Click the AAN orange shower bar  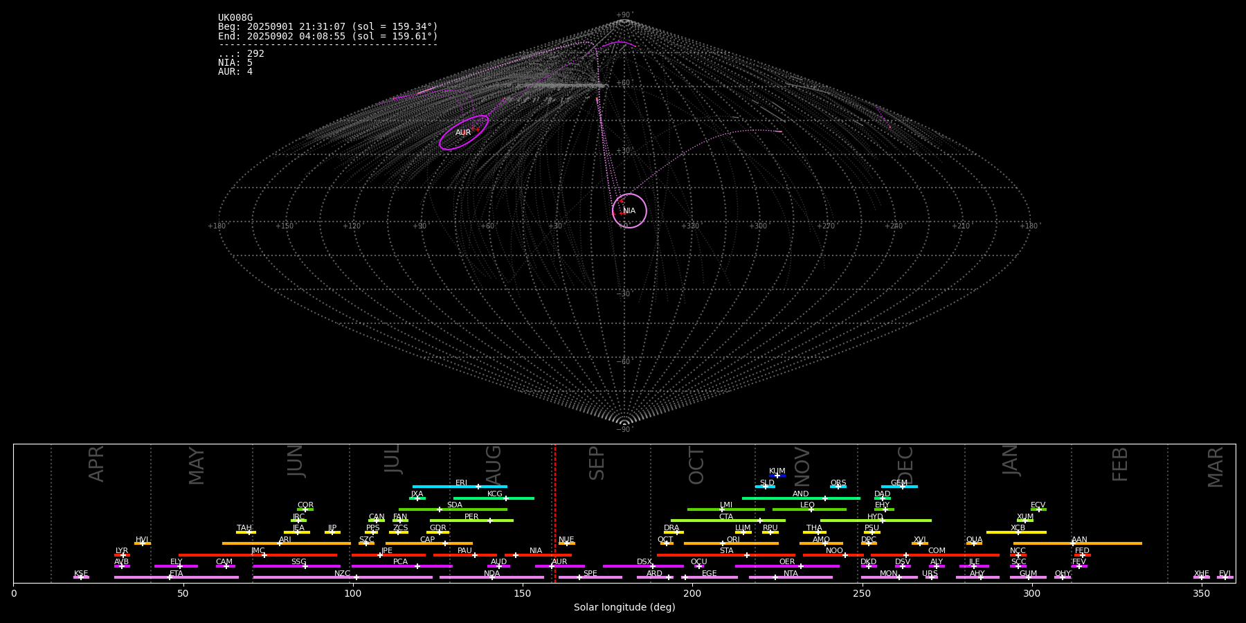point(1077,543)
